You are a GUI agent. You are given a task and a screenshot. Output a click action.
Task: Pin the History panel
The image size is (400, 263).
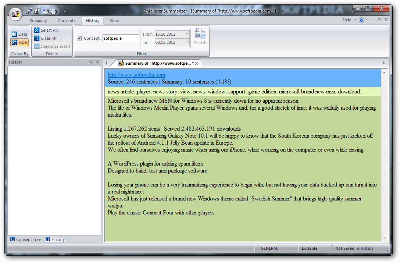click(x=91, y=62)
